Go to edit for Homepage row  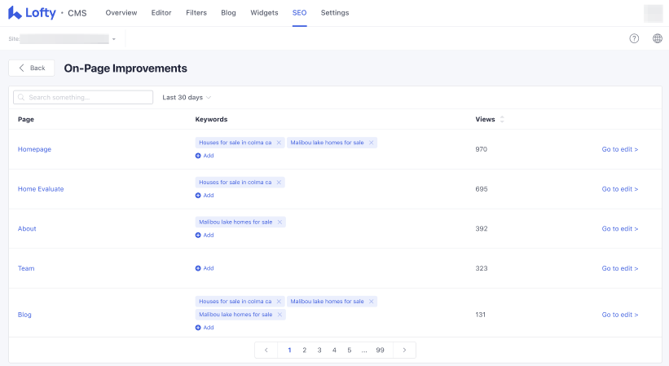(x=620, y=149)
